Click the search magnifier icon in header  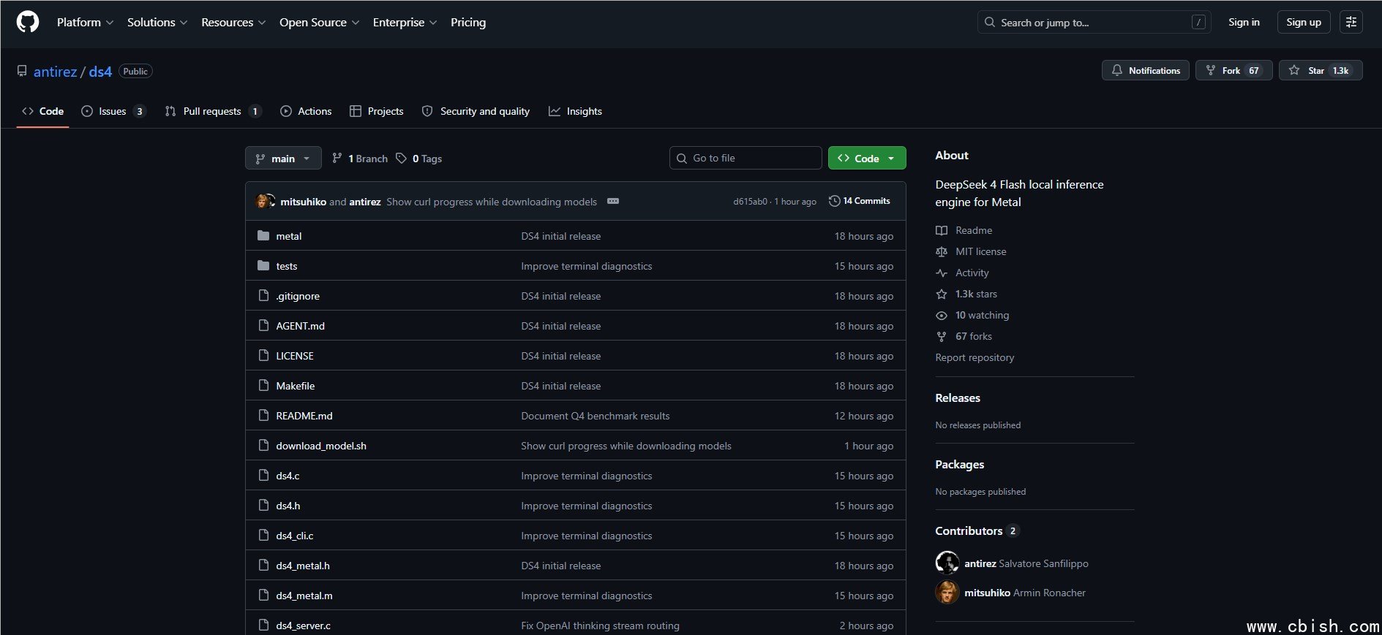[990, 22]
